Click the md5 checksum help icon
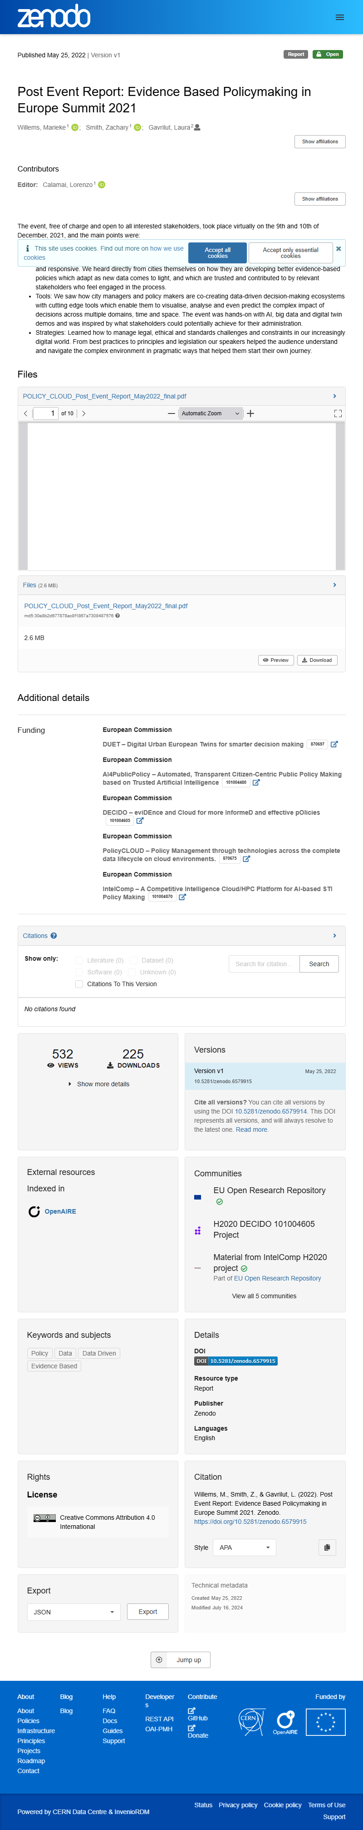 click(x=118, y=616)
